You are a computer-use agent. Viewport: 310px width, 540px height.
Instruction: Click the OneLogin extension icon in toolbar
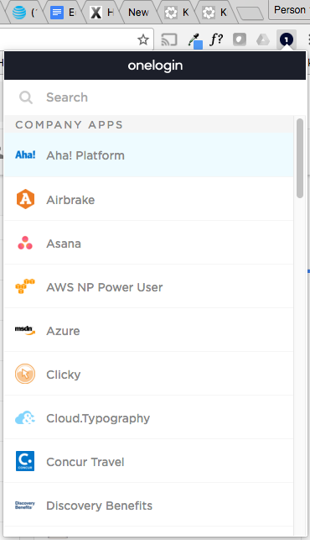(286, 39)
